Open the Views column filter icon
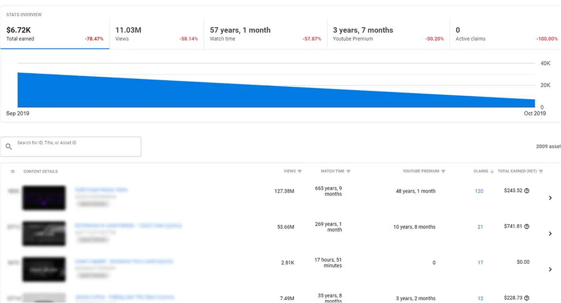Viewport: 561px width, 303px height. click(x=300, y=171)
